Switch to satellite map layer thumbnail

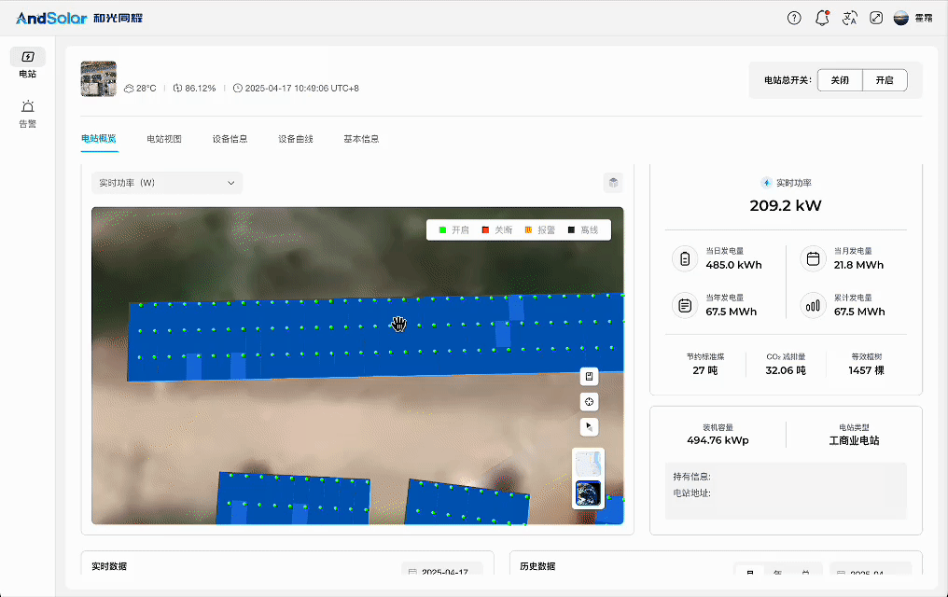tap(588, 493)
